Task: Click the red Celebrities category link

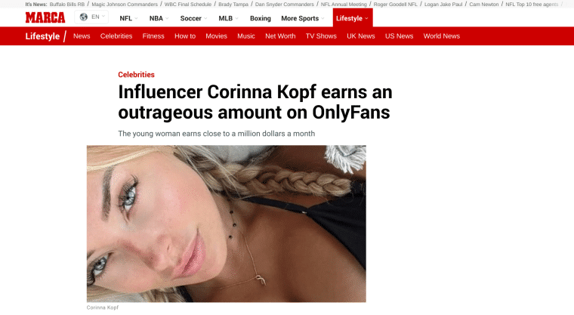Action: pos(136,75)
